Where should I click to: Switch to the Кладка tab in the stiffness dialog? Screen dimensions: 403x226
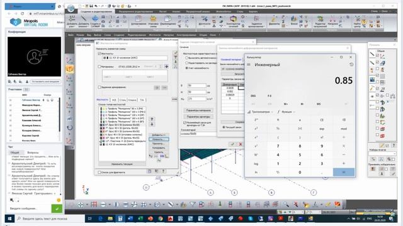(x=132, y=100)
